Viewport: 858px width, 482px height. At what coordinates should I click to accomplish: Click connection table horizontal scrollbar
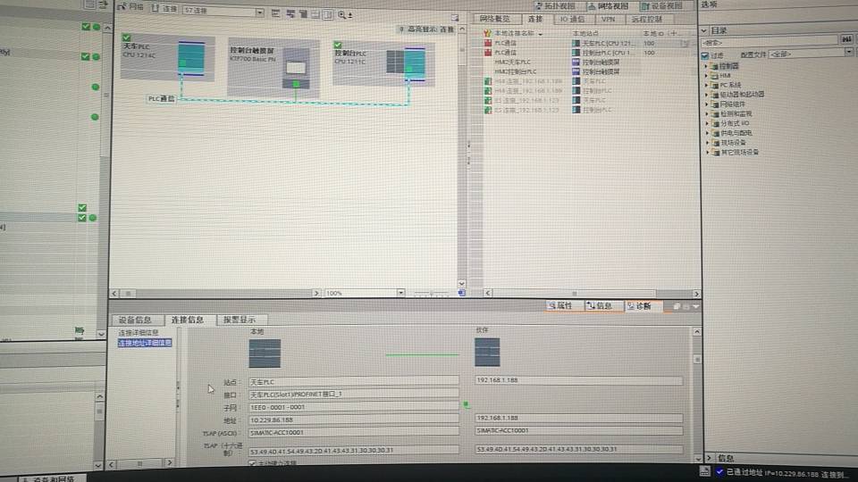click(575, 294)
